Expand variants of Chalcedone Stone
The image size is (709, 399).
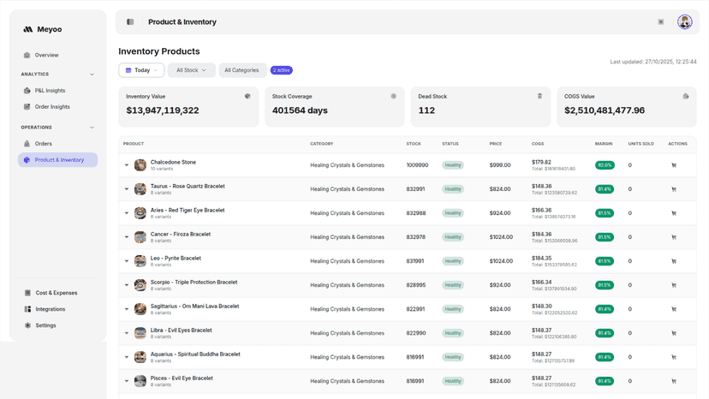pyautogui.click(x=127, y=165)
